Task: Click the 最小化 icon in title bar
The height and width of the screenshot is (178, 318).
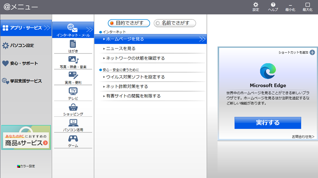Action: [x=290, y=5]
